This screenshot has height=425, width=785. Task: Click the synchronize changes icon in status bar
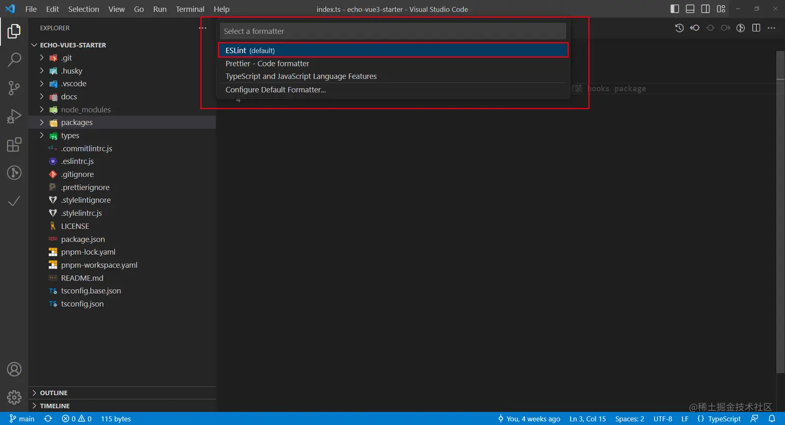[48, 419]
